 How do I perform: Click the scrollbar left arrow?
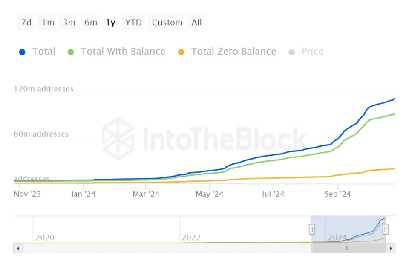point(18,248)
